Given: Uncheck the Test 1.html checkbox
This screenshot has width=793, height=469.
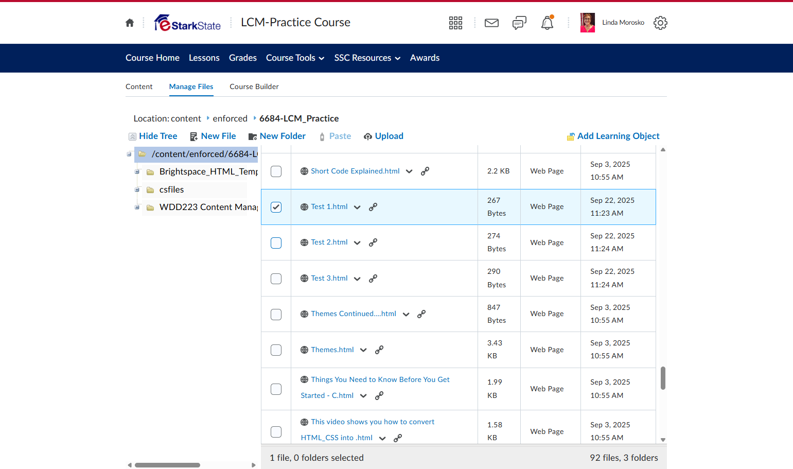Looking at the screenshot, I should (276, 207).
